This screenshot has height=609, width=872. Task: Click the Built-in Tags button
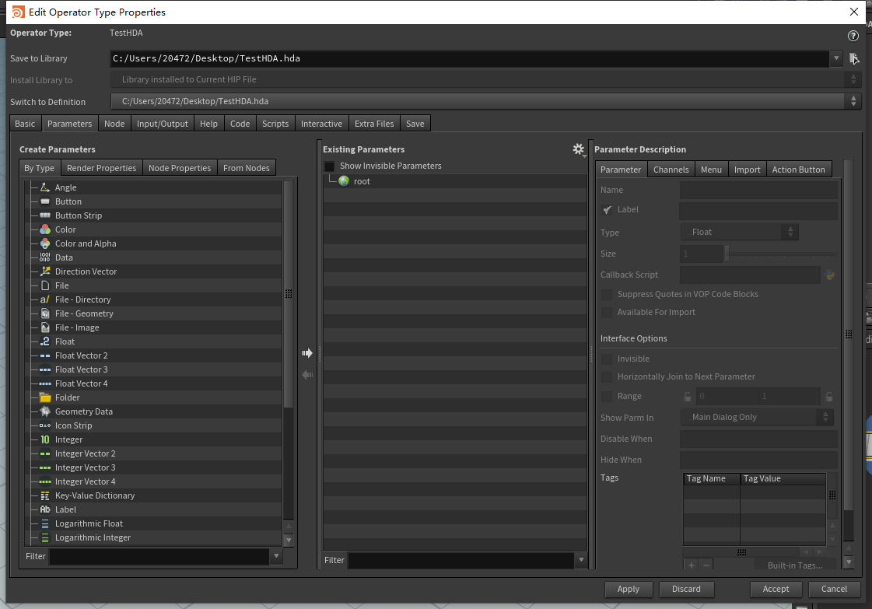(796, 565)
